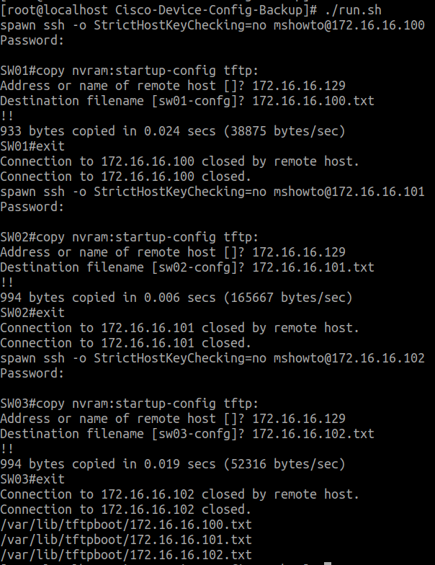The image size is (435, 565).
Task: Click the /var/lib/tftpboot/172.16.16.102.txt path
Action: click(126, 555)
